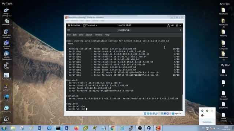Open the terminal File menu

click(x=69, y=35)
